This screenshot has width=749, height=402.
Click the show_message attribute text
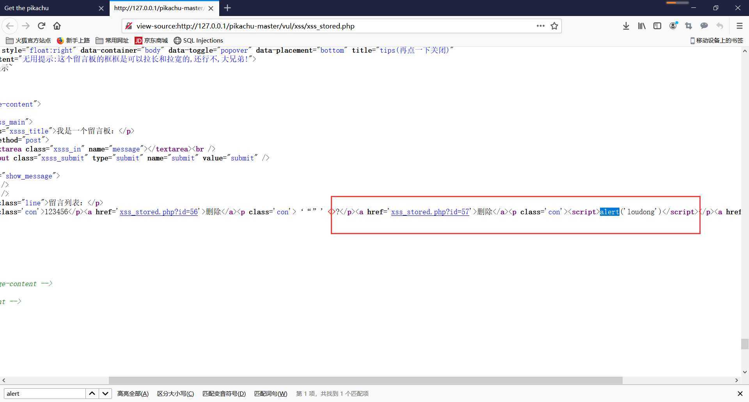29,176
